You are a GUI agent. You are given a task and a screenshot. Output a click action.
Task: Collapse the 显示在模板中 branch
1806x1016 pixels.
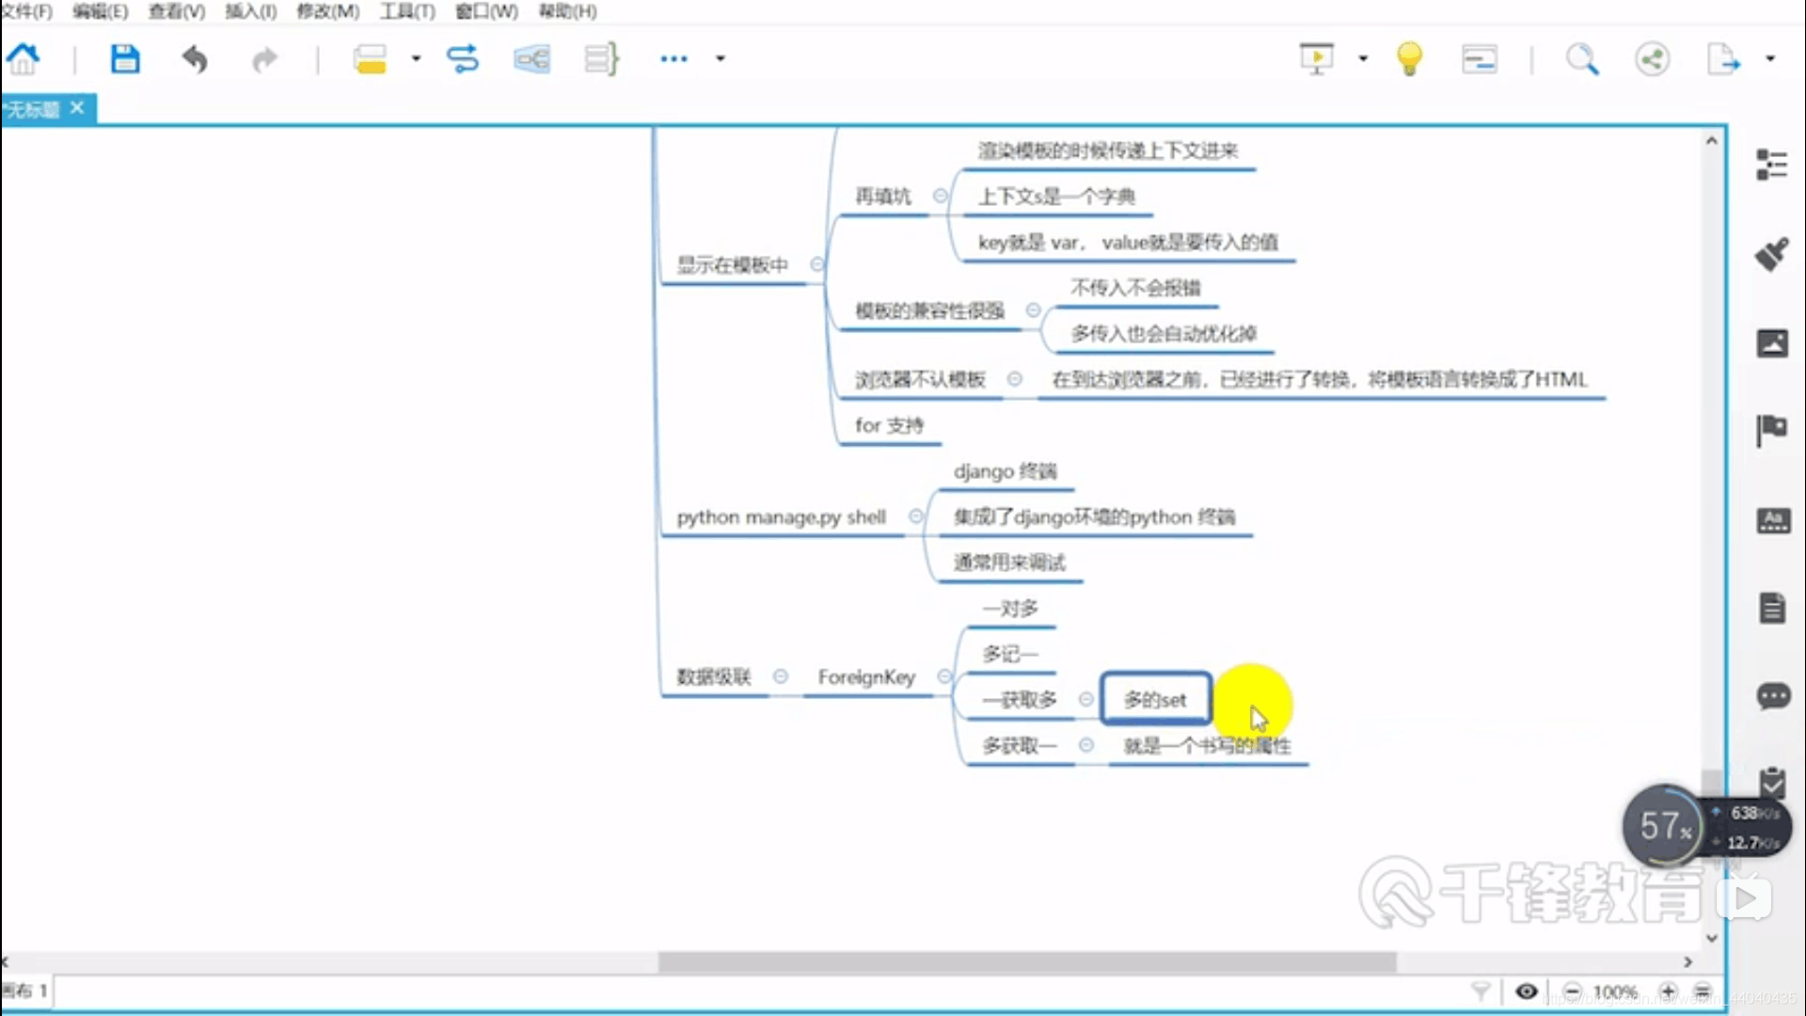pos(816,264)
